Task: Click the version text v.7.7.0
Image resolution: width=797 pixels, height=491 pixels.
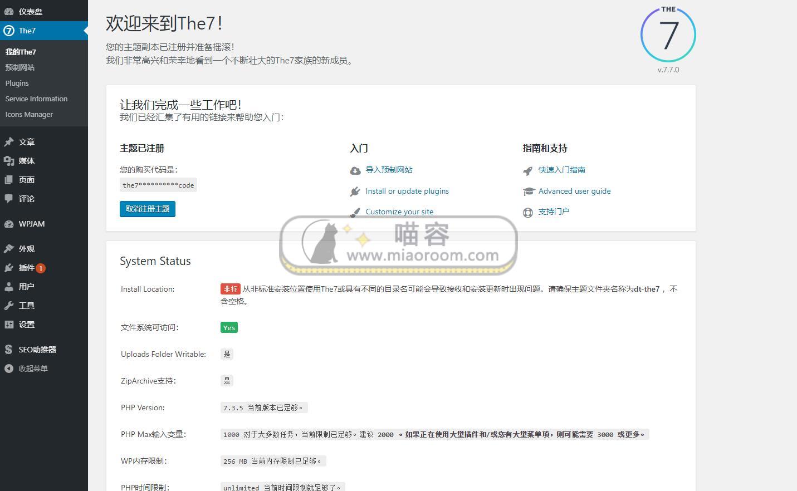Action: coord(668,70)
